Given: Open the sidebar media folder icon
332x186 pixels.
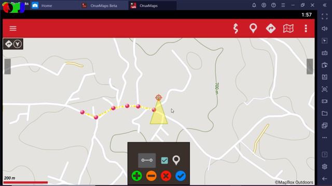Looking at the screenshot, I should pyautogui.click(x=324, y=114).
